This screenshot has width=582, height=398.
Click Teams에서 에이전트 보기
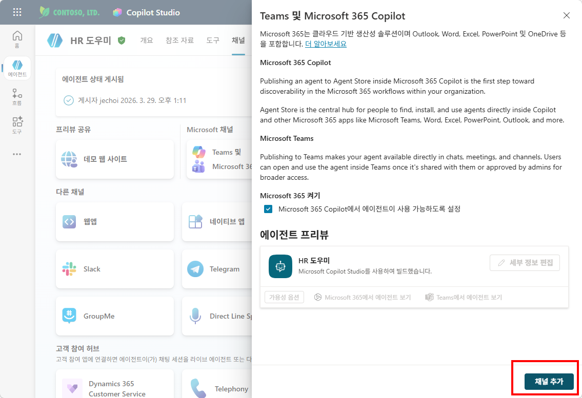pos(464,297)
